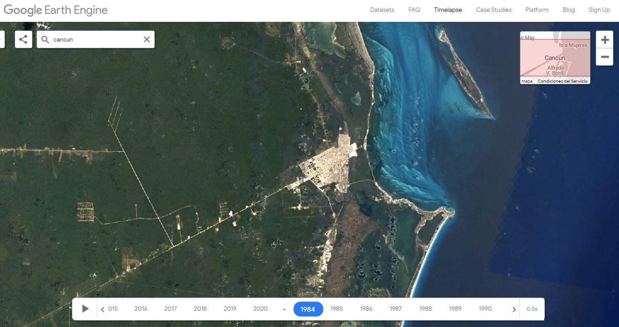This screenshot has width=619, height=327.
Task: Clear the cancun search text
Action: click(147, 39)
